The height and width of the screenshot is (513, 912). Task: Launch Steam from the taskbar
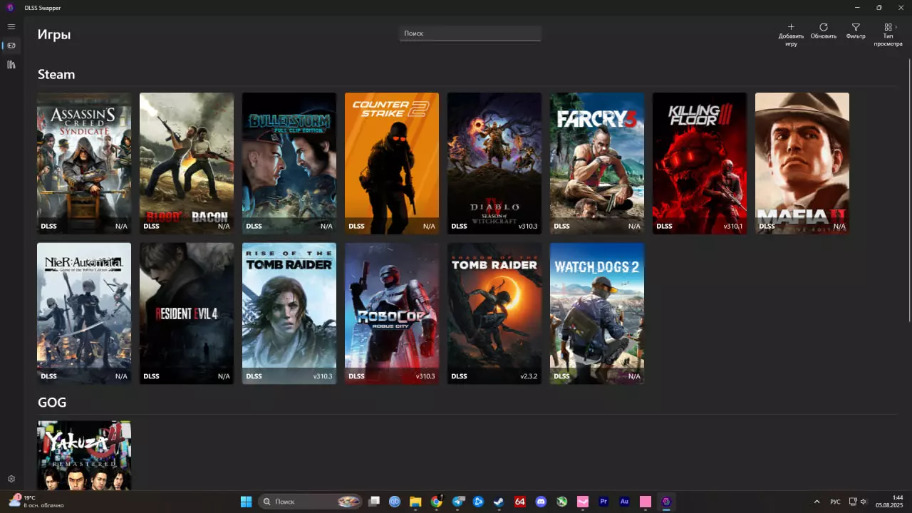(499, 502)
